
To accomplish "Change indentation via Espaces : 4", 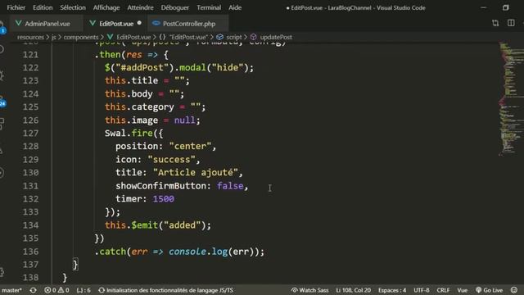I will click(392, 290).
